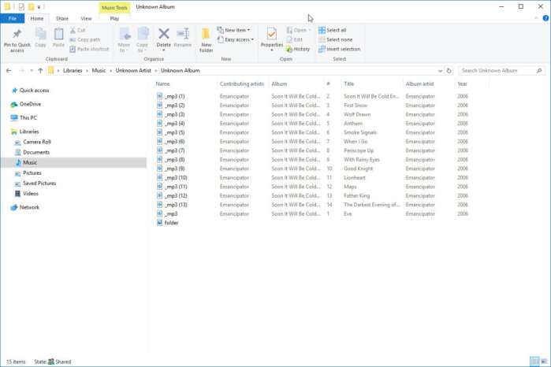
Task: Switch to the View ribbon tab
Action: click(86, 18)
